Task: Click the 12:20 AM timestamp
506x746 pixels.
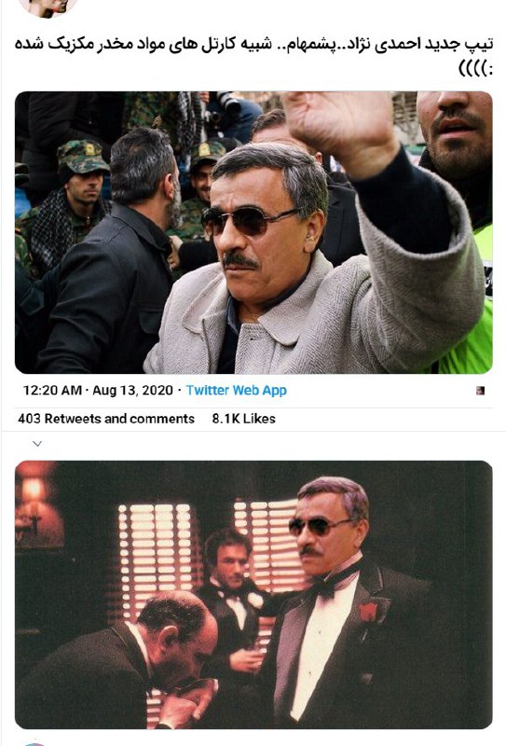Action: point(52,390)
